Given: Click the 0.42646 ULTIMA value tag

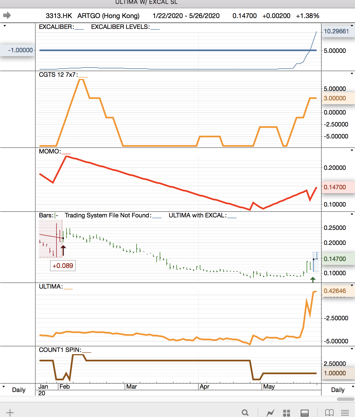Looking at the screenshot, I should click(338, 291).
